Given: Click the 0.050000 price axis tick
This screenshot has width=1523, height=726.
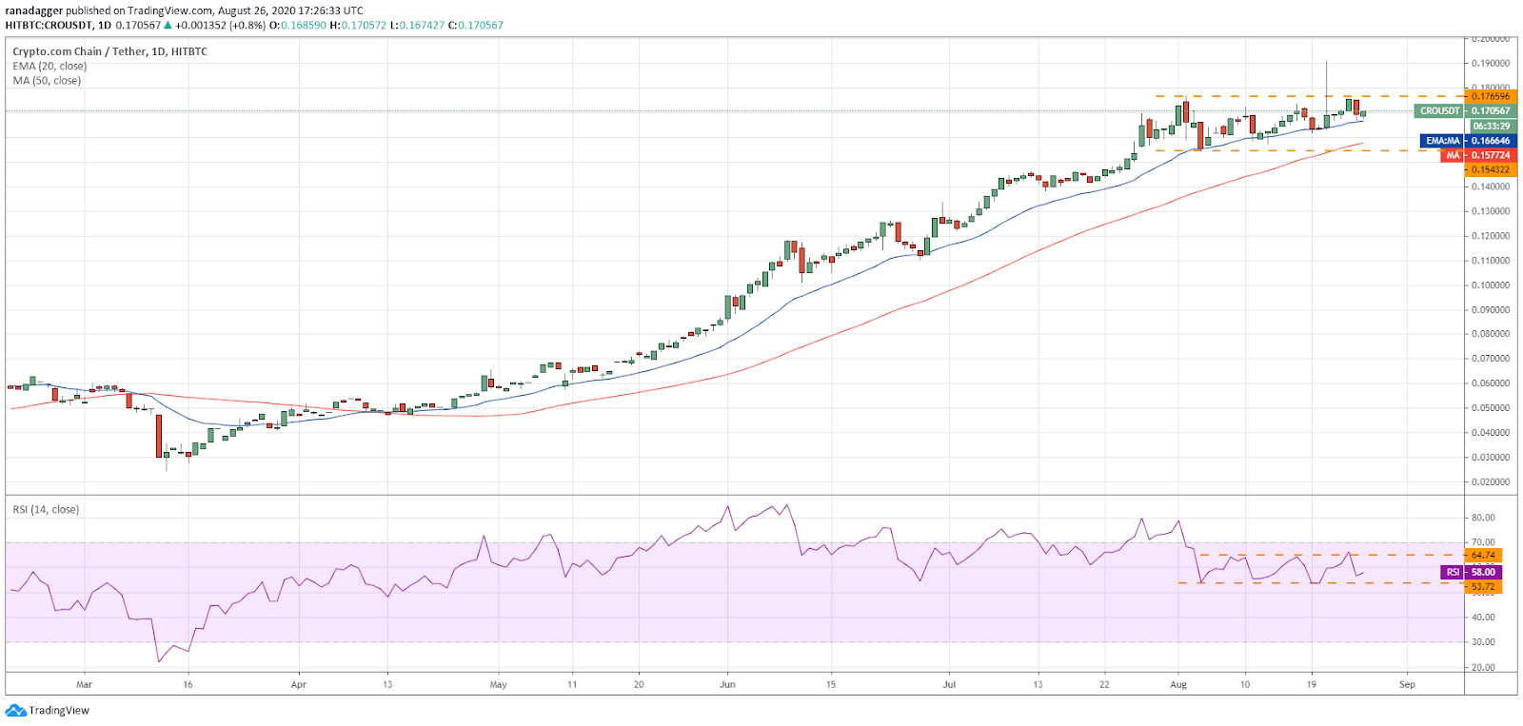Looking at the screenshot, I should pyautogui.click(x=1491, y=408).
